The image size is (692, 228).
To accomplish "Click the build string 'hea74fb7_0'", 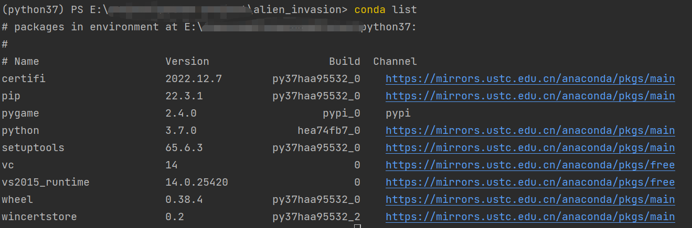I will click(329, 131).
